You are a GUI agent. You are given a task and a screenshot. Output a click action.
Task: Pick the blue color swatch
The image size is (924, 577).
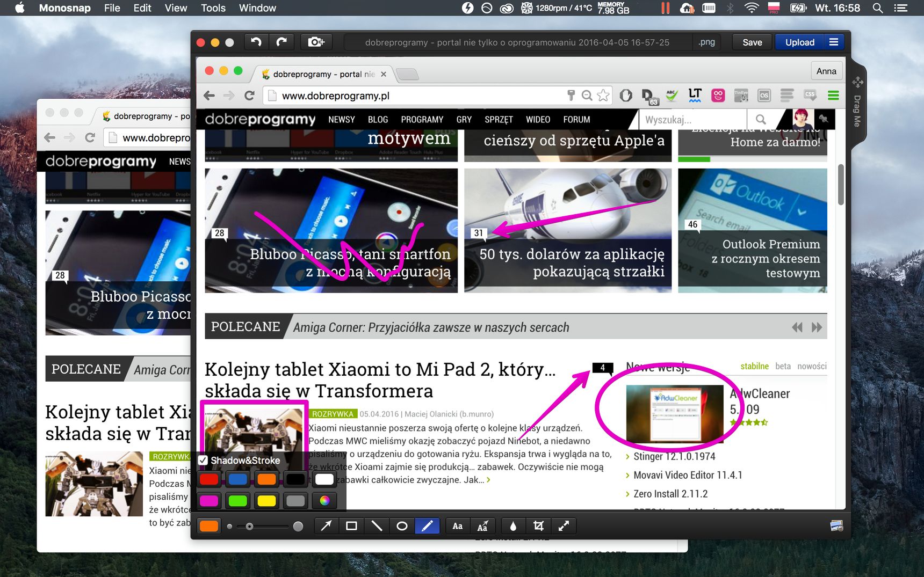(238, 479)
